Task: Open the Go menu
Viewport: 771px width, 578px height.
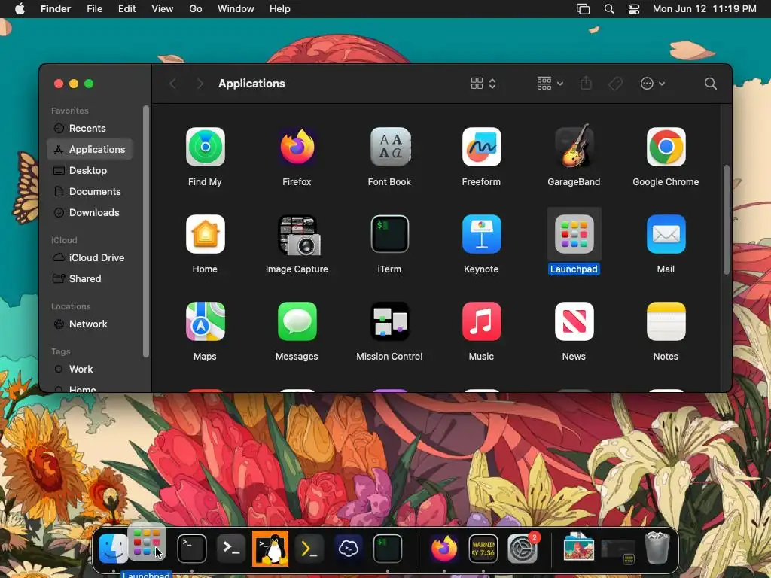Action: (x=196, y=9)
